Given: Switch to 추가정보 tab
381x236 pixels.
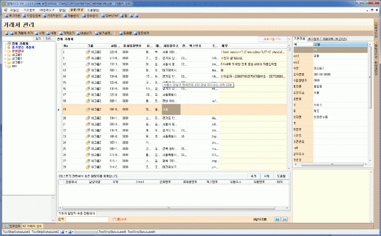Looking at the screenshot, I should point(314,39).
